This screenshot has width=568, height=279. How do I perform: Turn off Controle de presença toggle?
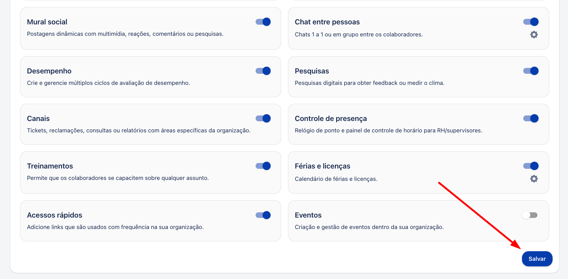(531, 119)
